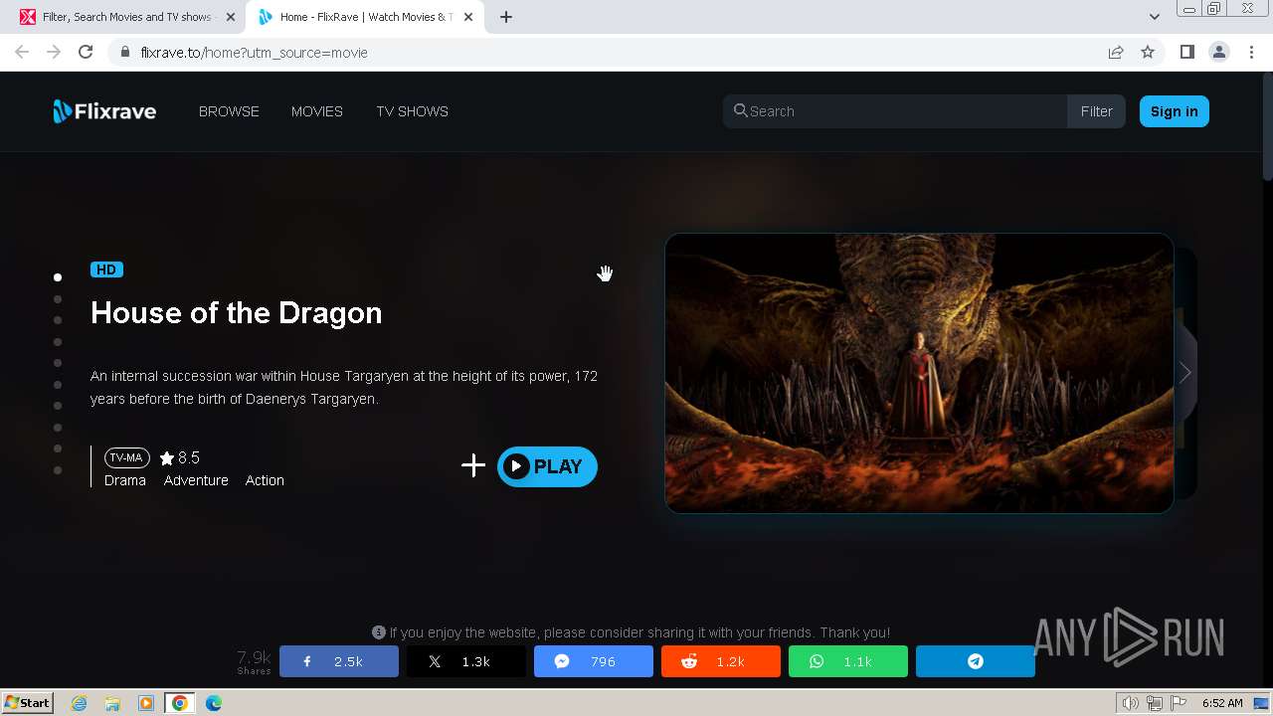Open Windows Media Player from taskbar
Image resolution: width=1273 pixels, height=716 pixels.
[146, 703]
